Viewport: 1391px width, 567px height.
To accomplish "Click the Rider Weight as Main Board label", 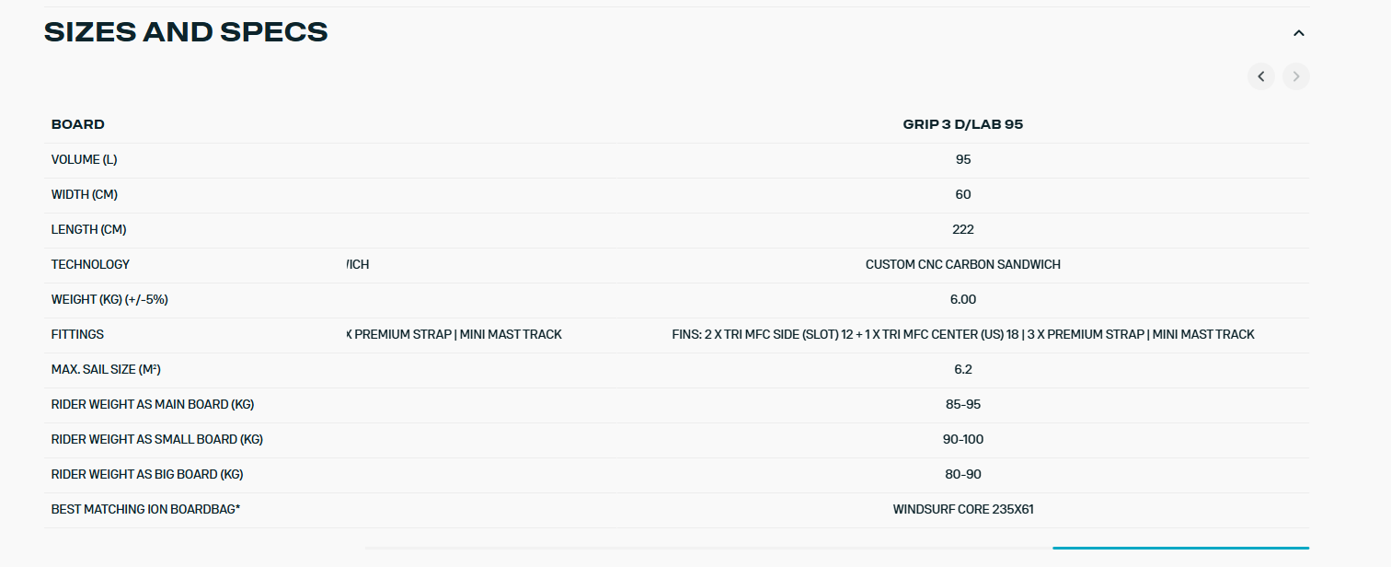I will (153, 404).
